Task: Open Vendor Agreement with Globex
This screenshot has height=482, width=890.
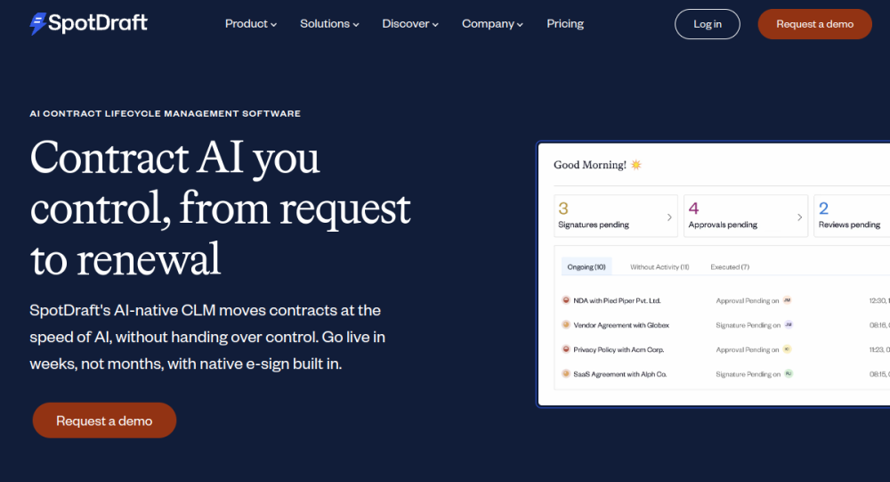Action: pyautogui.click(x=621, y=325)
